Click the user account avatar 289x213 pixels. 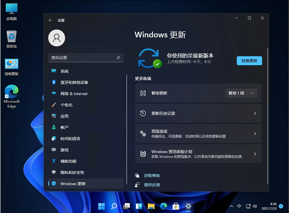click(x=56, y=38)
